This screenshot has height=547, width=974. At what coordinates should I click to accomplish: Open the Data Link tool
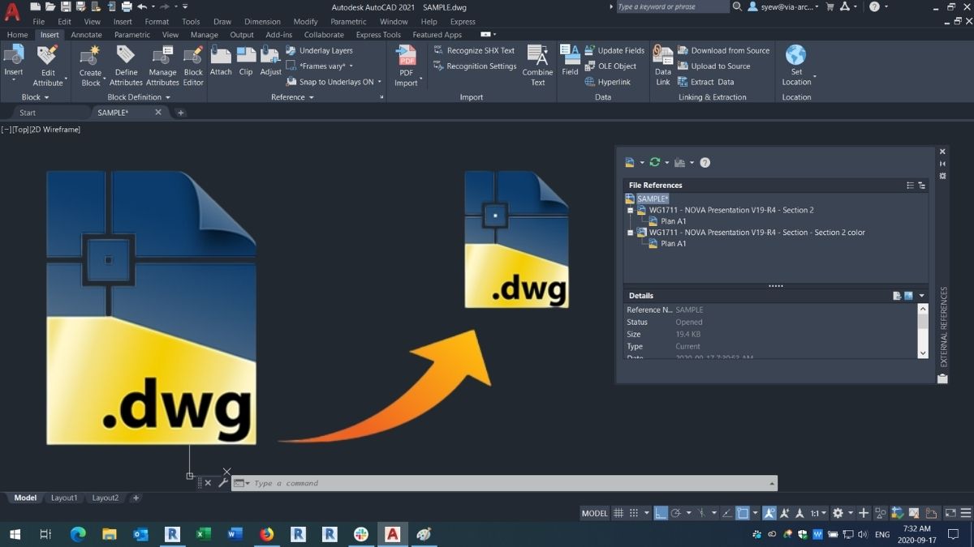(x=663, y=66)
